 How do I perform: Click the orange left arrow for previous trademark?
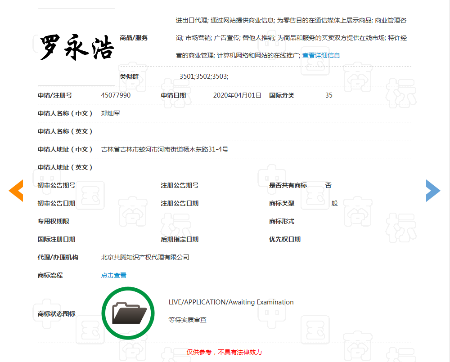click(x=16, y=190)
